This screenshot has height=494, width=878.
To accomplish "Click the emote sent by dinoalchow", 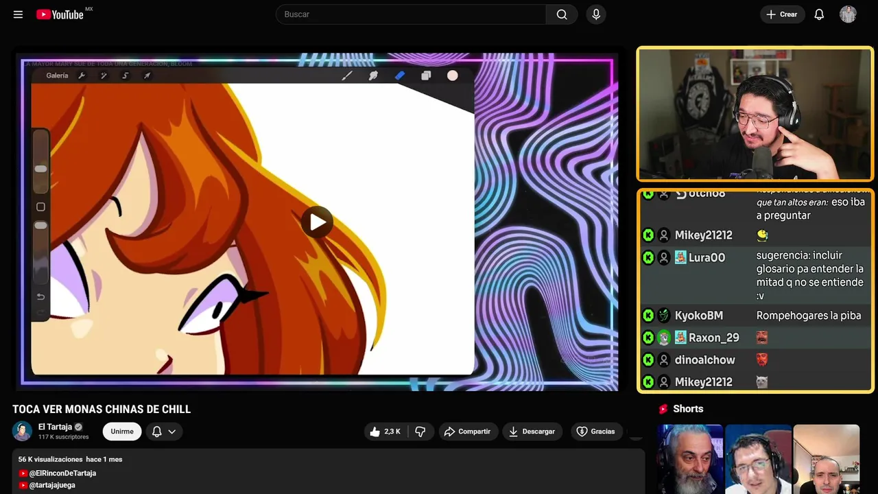I will tap(762, 360).
